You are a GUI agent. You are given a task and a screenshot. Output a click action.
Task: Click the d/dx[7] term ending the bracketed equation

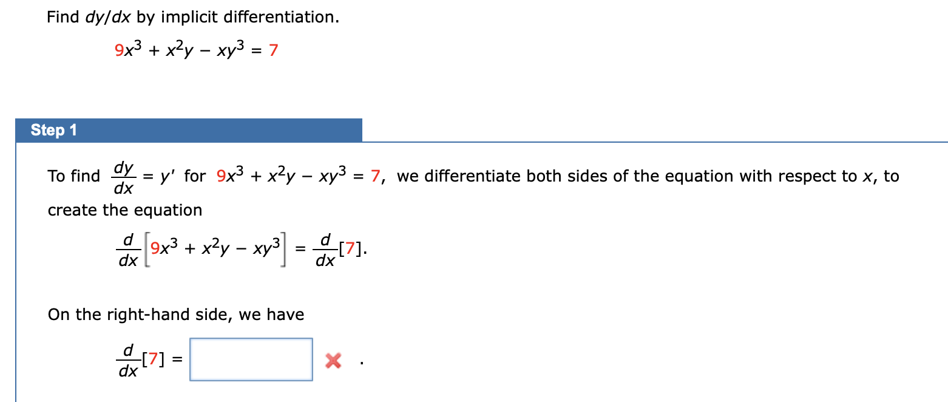(340, 250)
